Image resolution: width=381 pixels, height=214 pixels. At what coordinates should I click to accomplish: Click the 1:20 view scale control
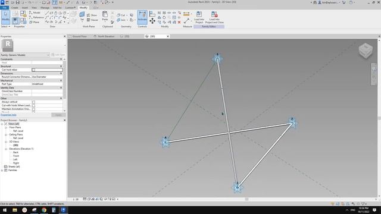pyautogui.click(x=76, y=199)
